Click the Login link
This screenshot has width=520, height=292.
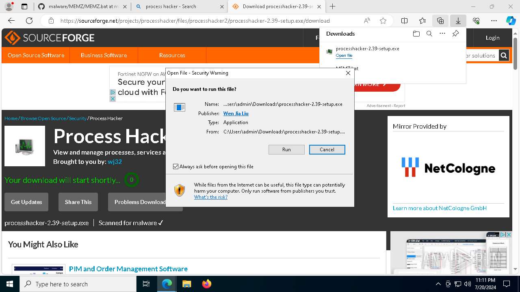coord(492,38)
